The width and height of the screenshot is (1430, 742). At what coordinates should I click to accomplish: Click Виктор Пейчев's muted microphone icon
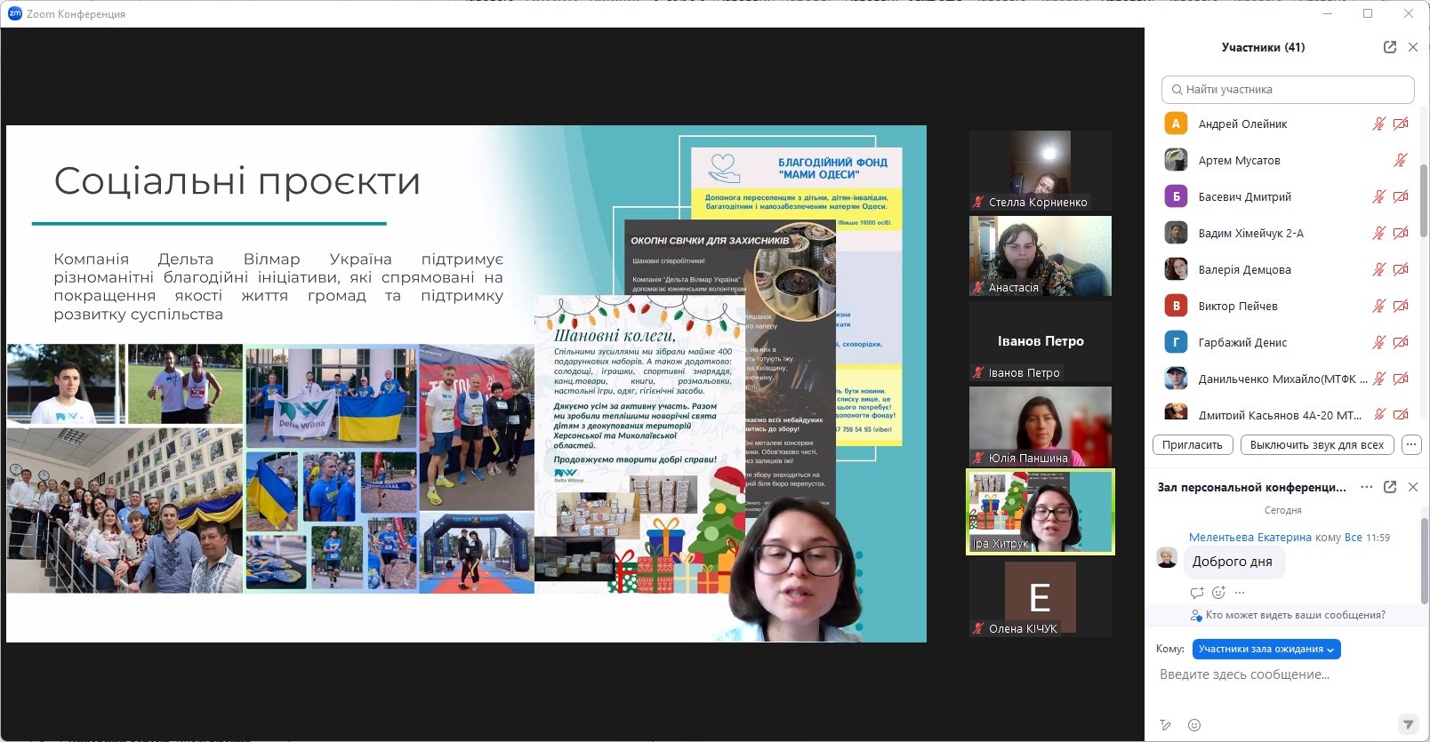coord(1378,306)
